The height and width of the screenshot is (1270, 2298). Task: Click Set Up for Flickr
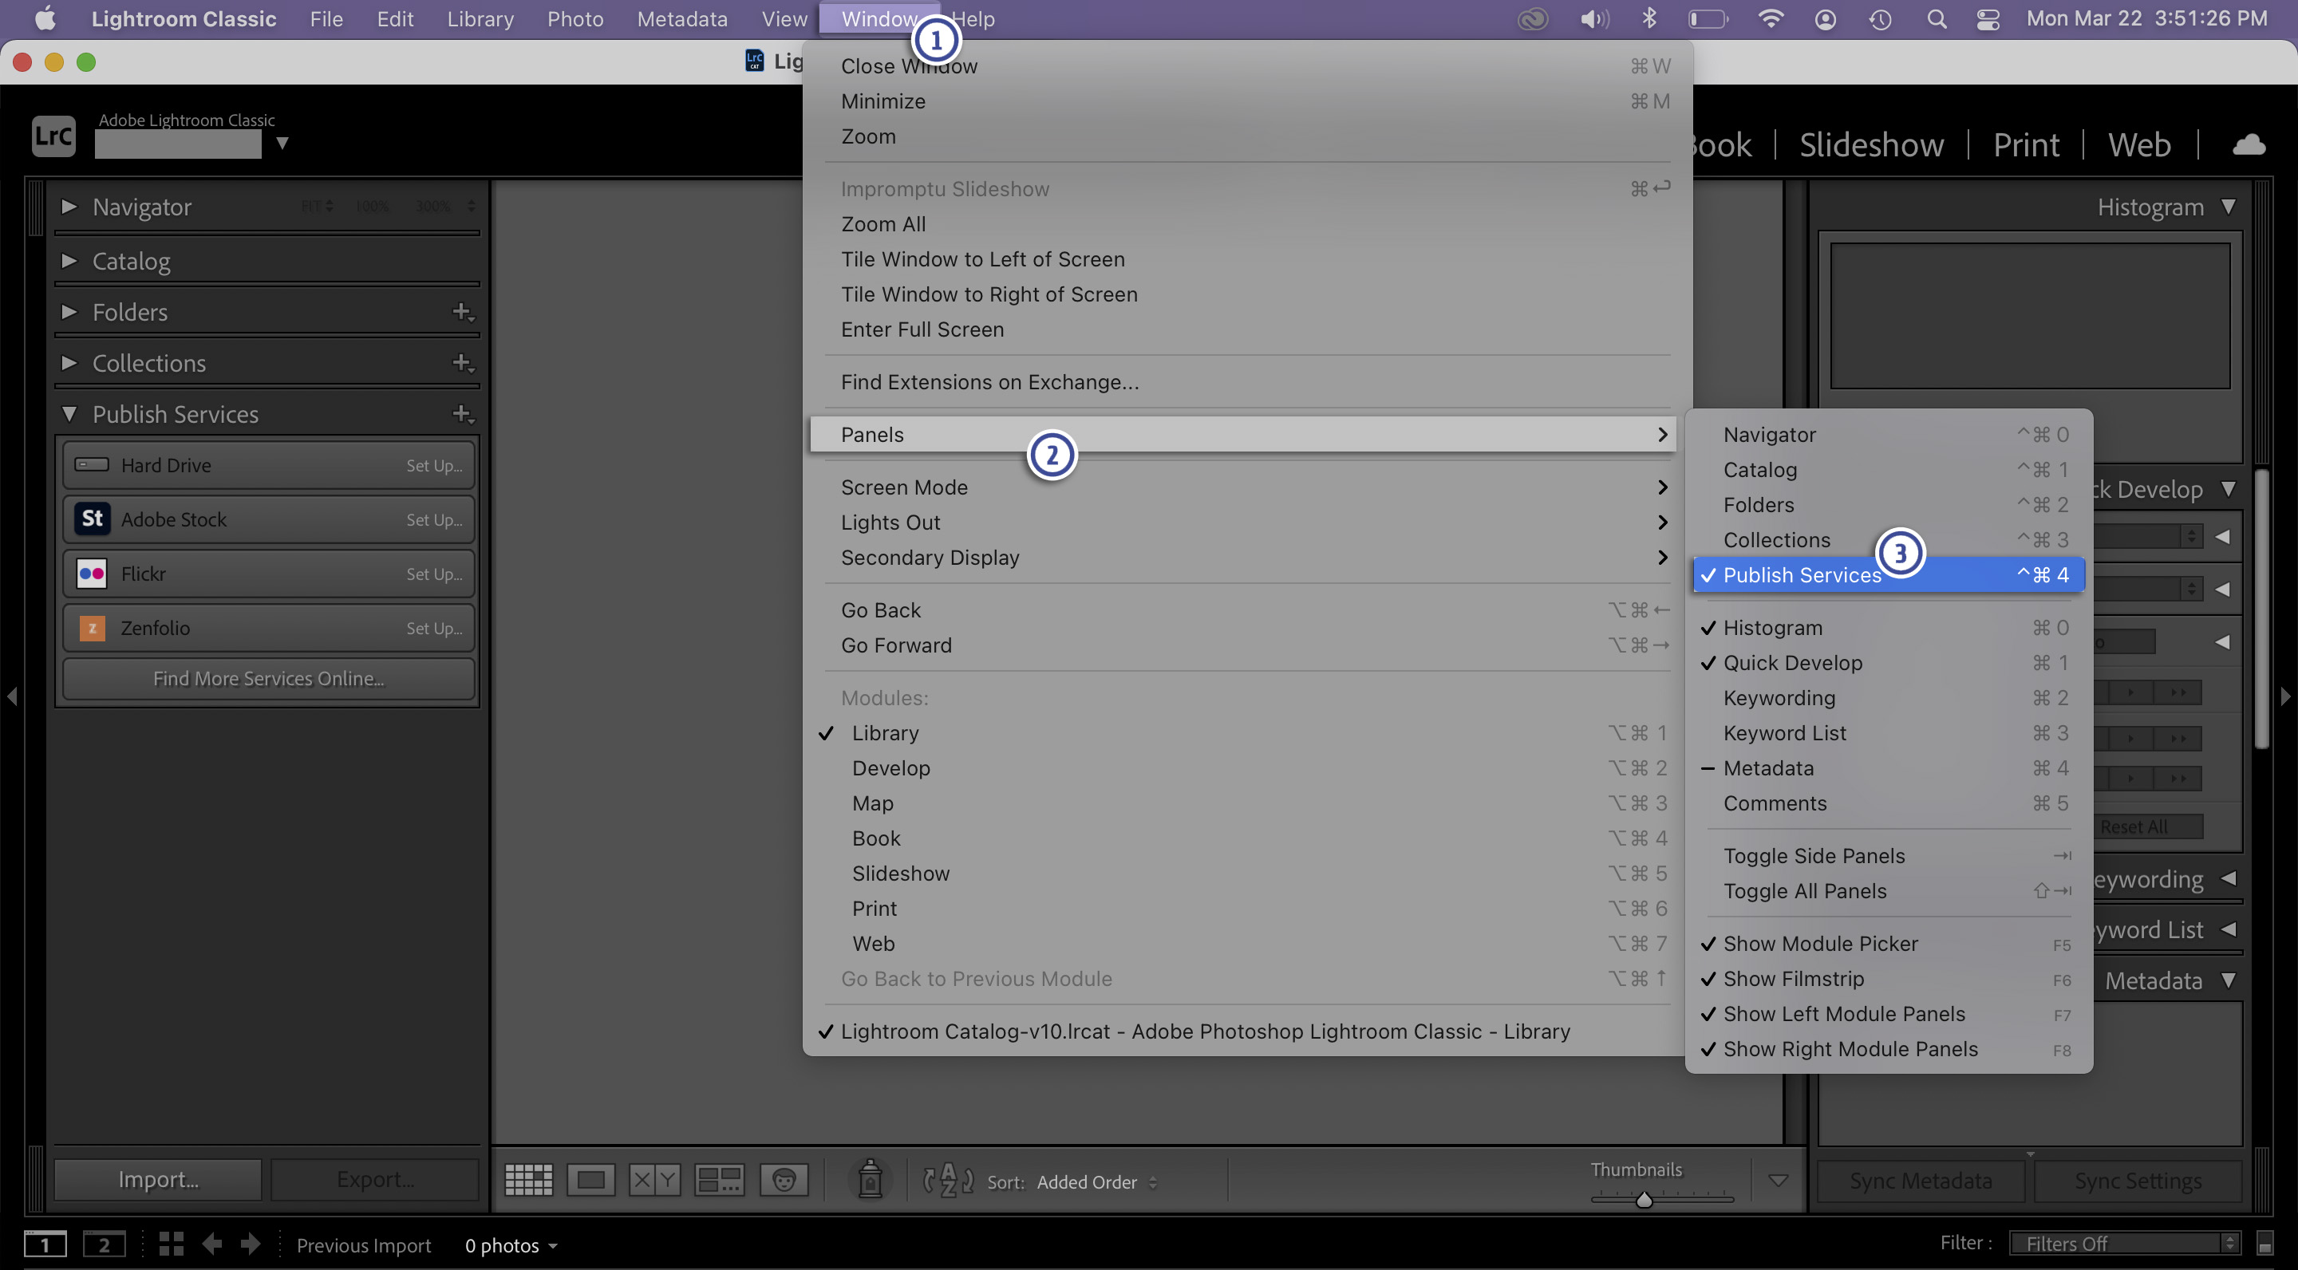pyautogui.click(x=433, y=574)
